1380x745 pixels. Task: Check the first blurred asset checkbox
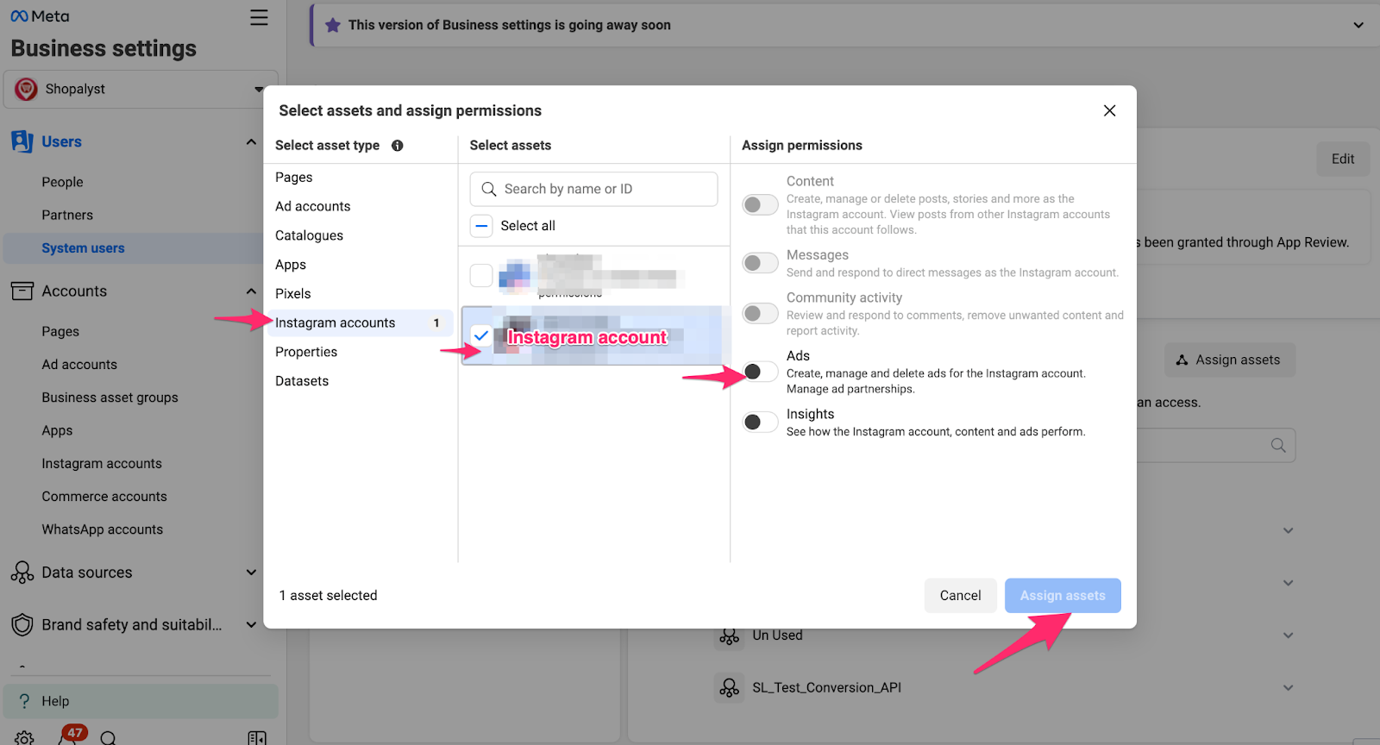click(481, 276)
